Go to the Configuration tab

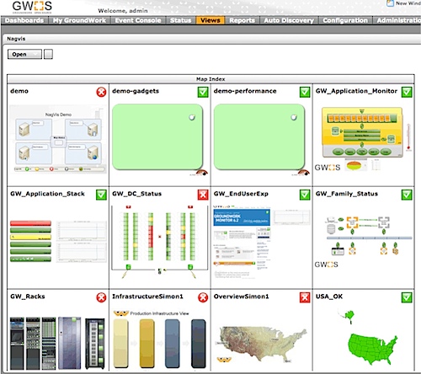tap(345, 20)
